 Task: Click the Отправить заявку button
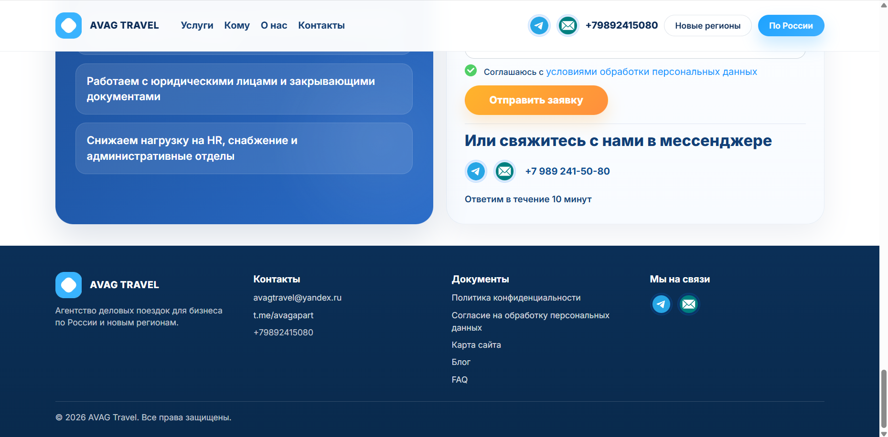(536, 100)
